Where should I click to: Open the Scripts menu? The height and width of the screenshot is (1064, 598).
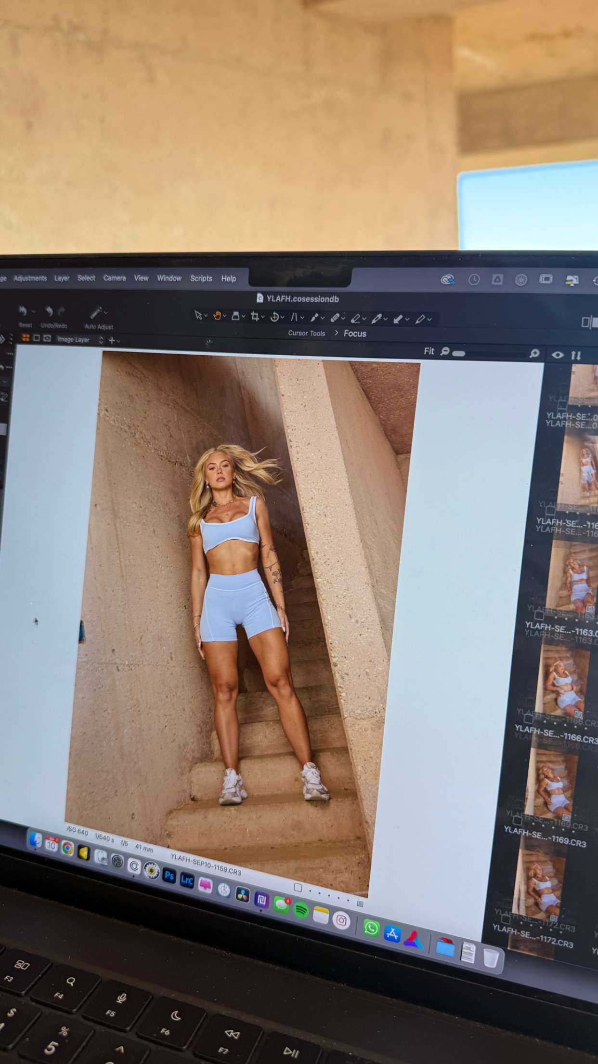coord(201,279)
